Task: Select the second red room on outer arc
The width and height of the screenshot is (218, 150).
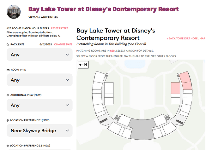Action: [x=187, y=86]
